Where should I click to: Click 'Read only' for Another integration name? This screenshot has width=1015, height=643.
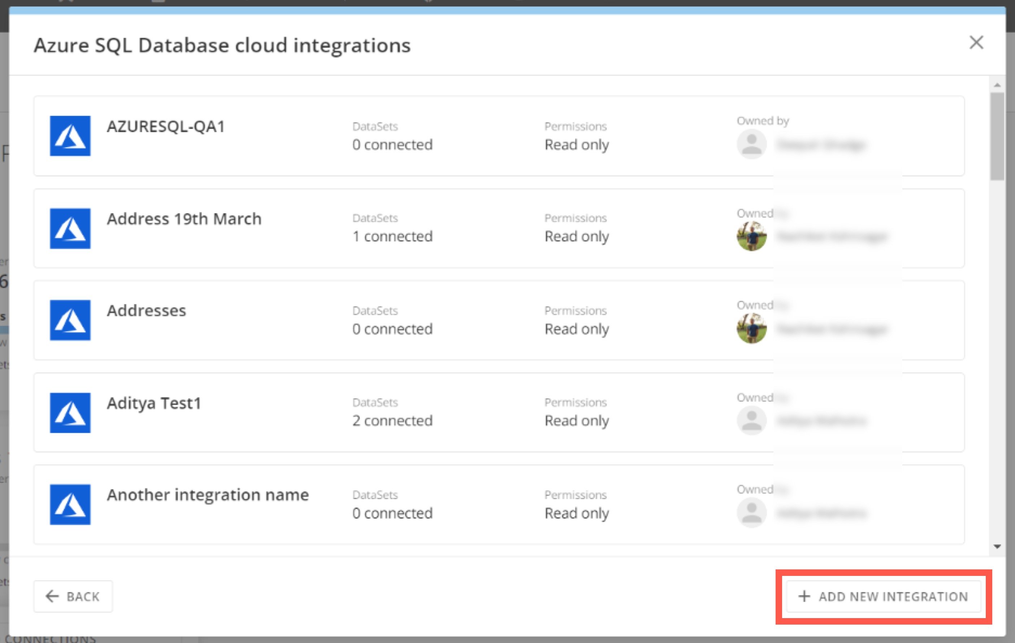pyautogui.click(x=577, y=514)
